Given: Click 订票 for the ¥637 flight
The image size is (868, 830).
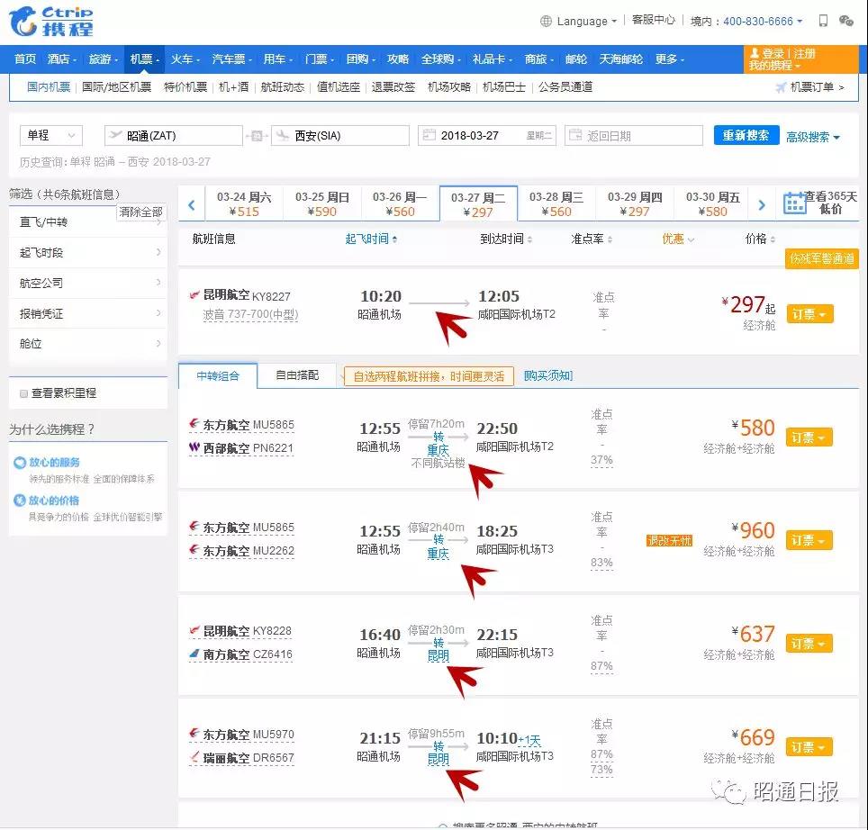Looking at the screenshot, I should click(809, 644).
